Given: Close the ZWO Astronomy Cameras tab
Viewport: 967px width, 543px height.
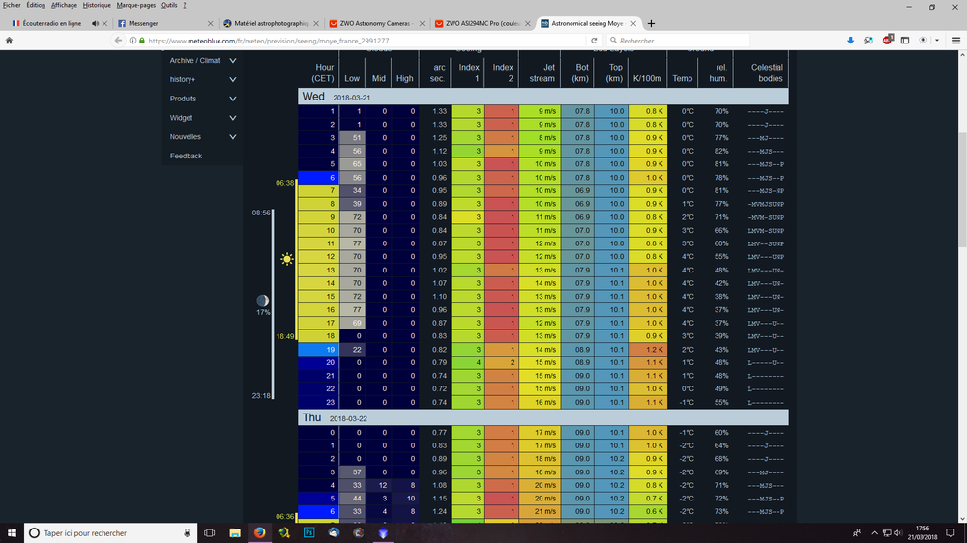Looking at the screenshot, I should 422,23.
